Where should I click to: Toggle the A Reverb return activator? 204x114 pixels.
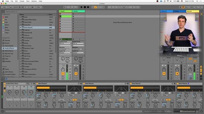164,73
